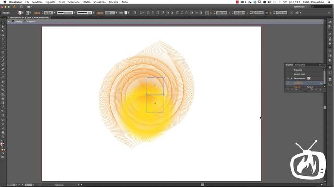
Task: Click the fx add-effect icon in the Aspetto panel
Action: pyautogui.click(x=297, y=90)
